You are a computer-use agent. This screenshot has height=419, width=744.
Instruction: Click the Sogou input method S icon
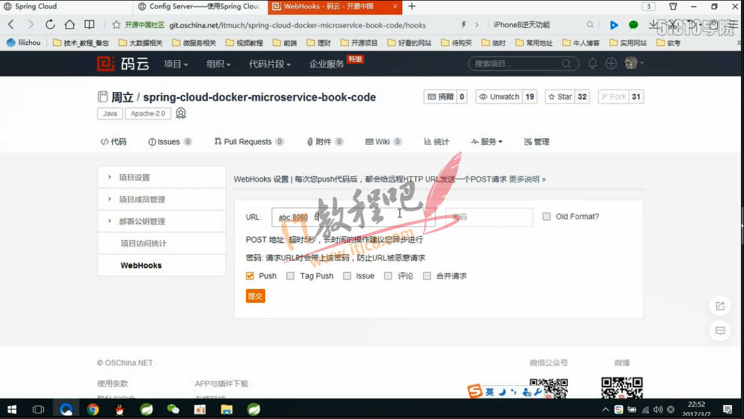point(475,391)
